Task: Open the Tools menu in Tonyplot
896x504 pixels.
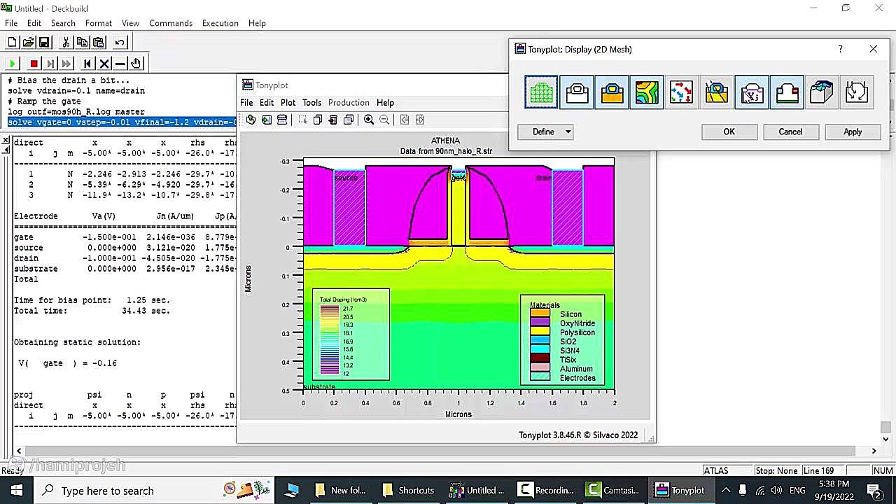Action: 311,103
